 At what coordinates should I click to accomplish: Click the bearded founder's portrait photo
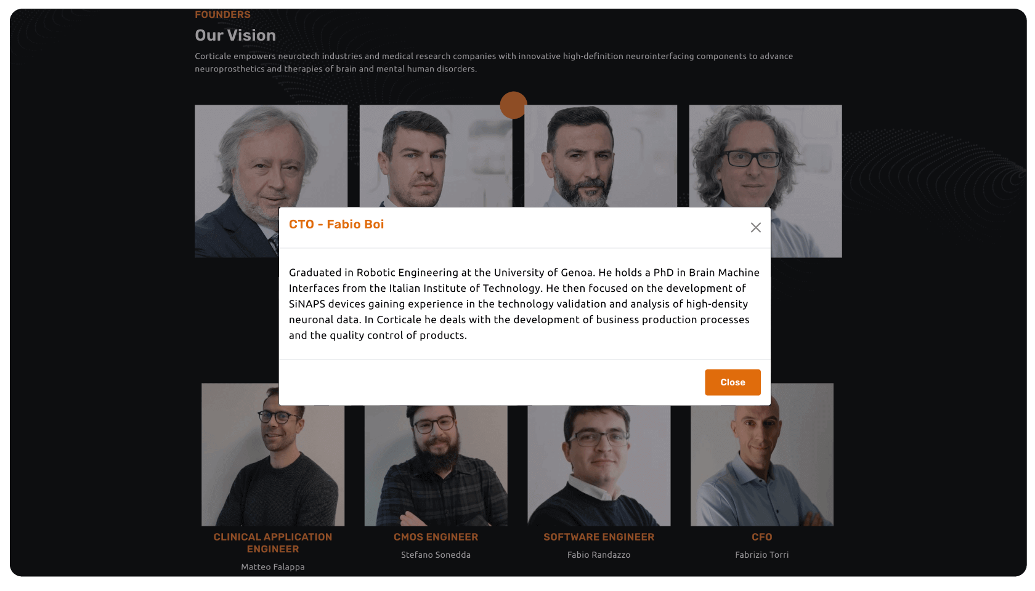(601, 156)
